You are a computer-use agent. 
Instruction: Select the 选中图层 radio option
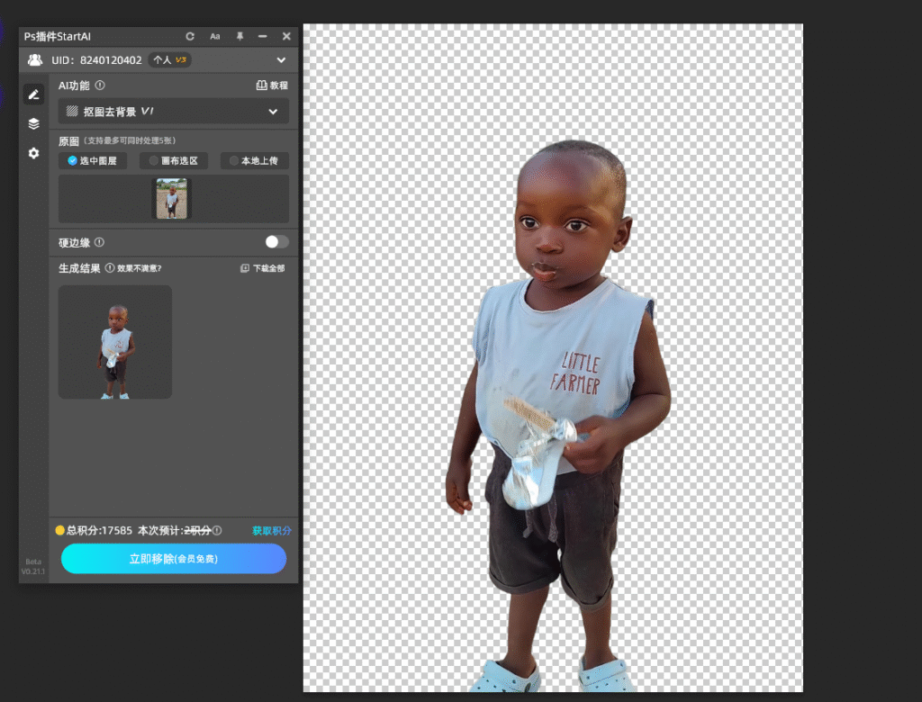click(x=93, y=161)
